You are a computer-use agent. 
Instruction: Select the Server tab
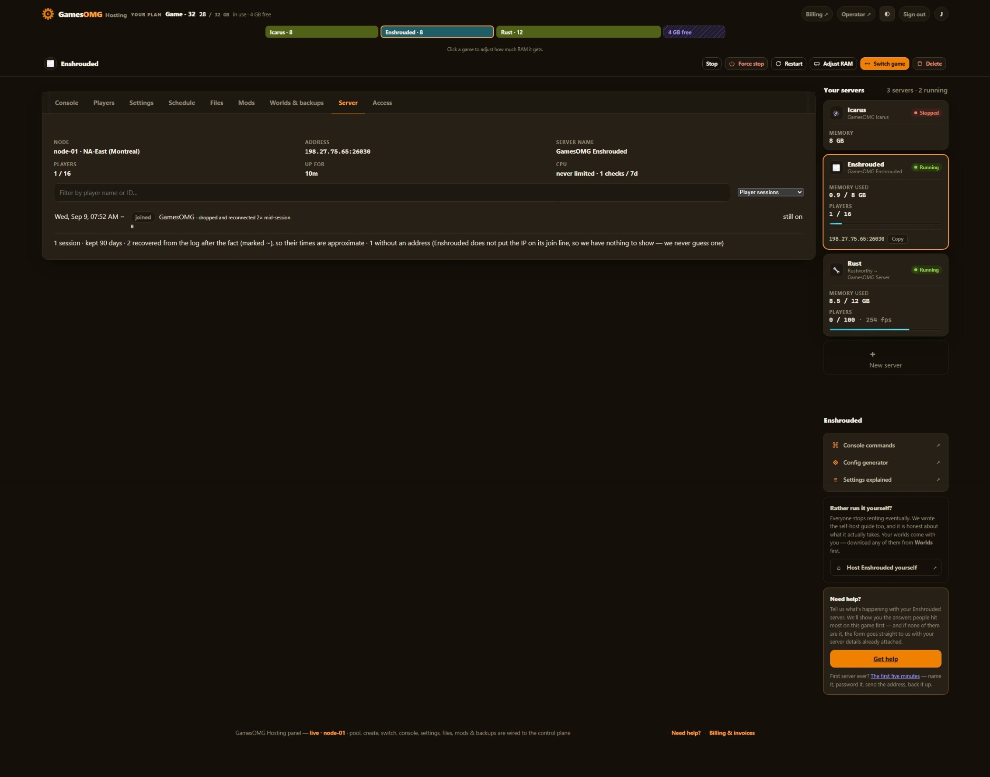(348, 103)
